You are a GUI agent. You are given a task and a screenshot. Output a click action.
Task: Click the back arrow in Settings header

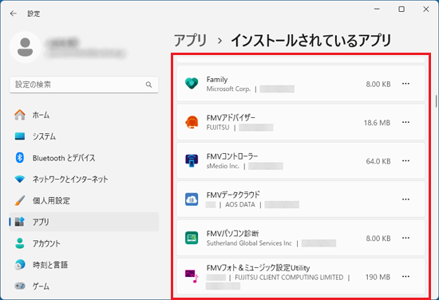[x=13, y=14]
